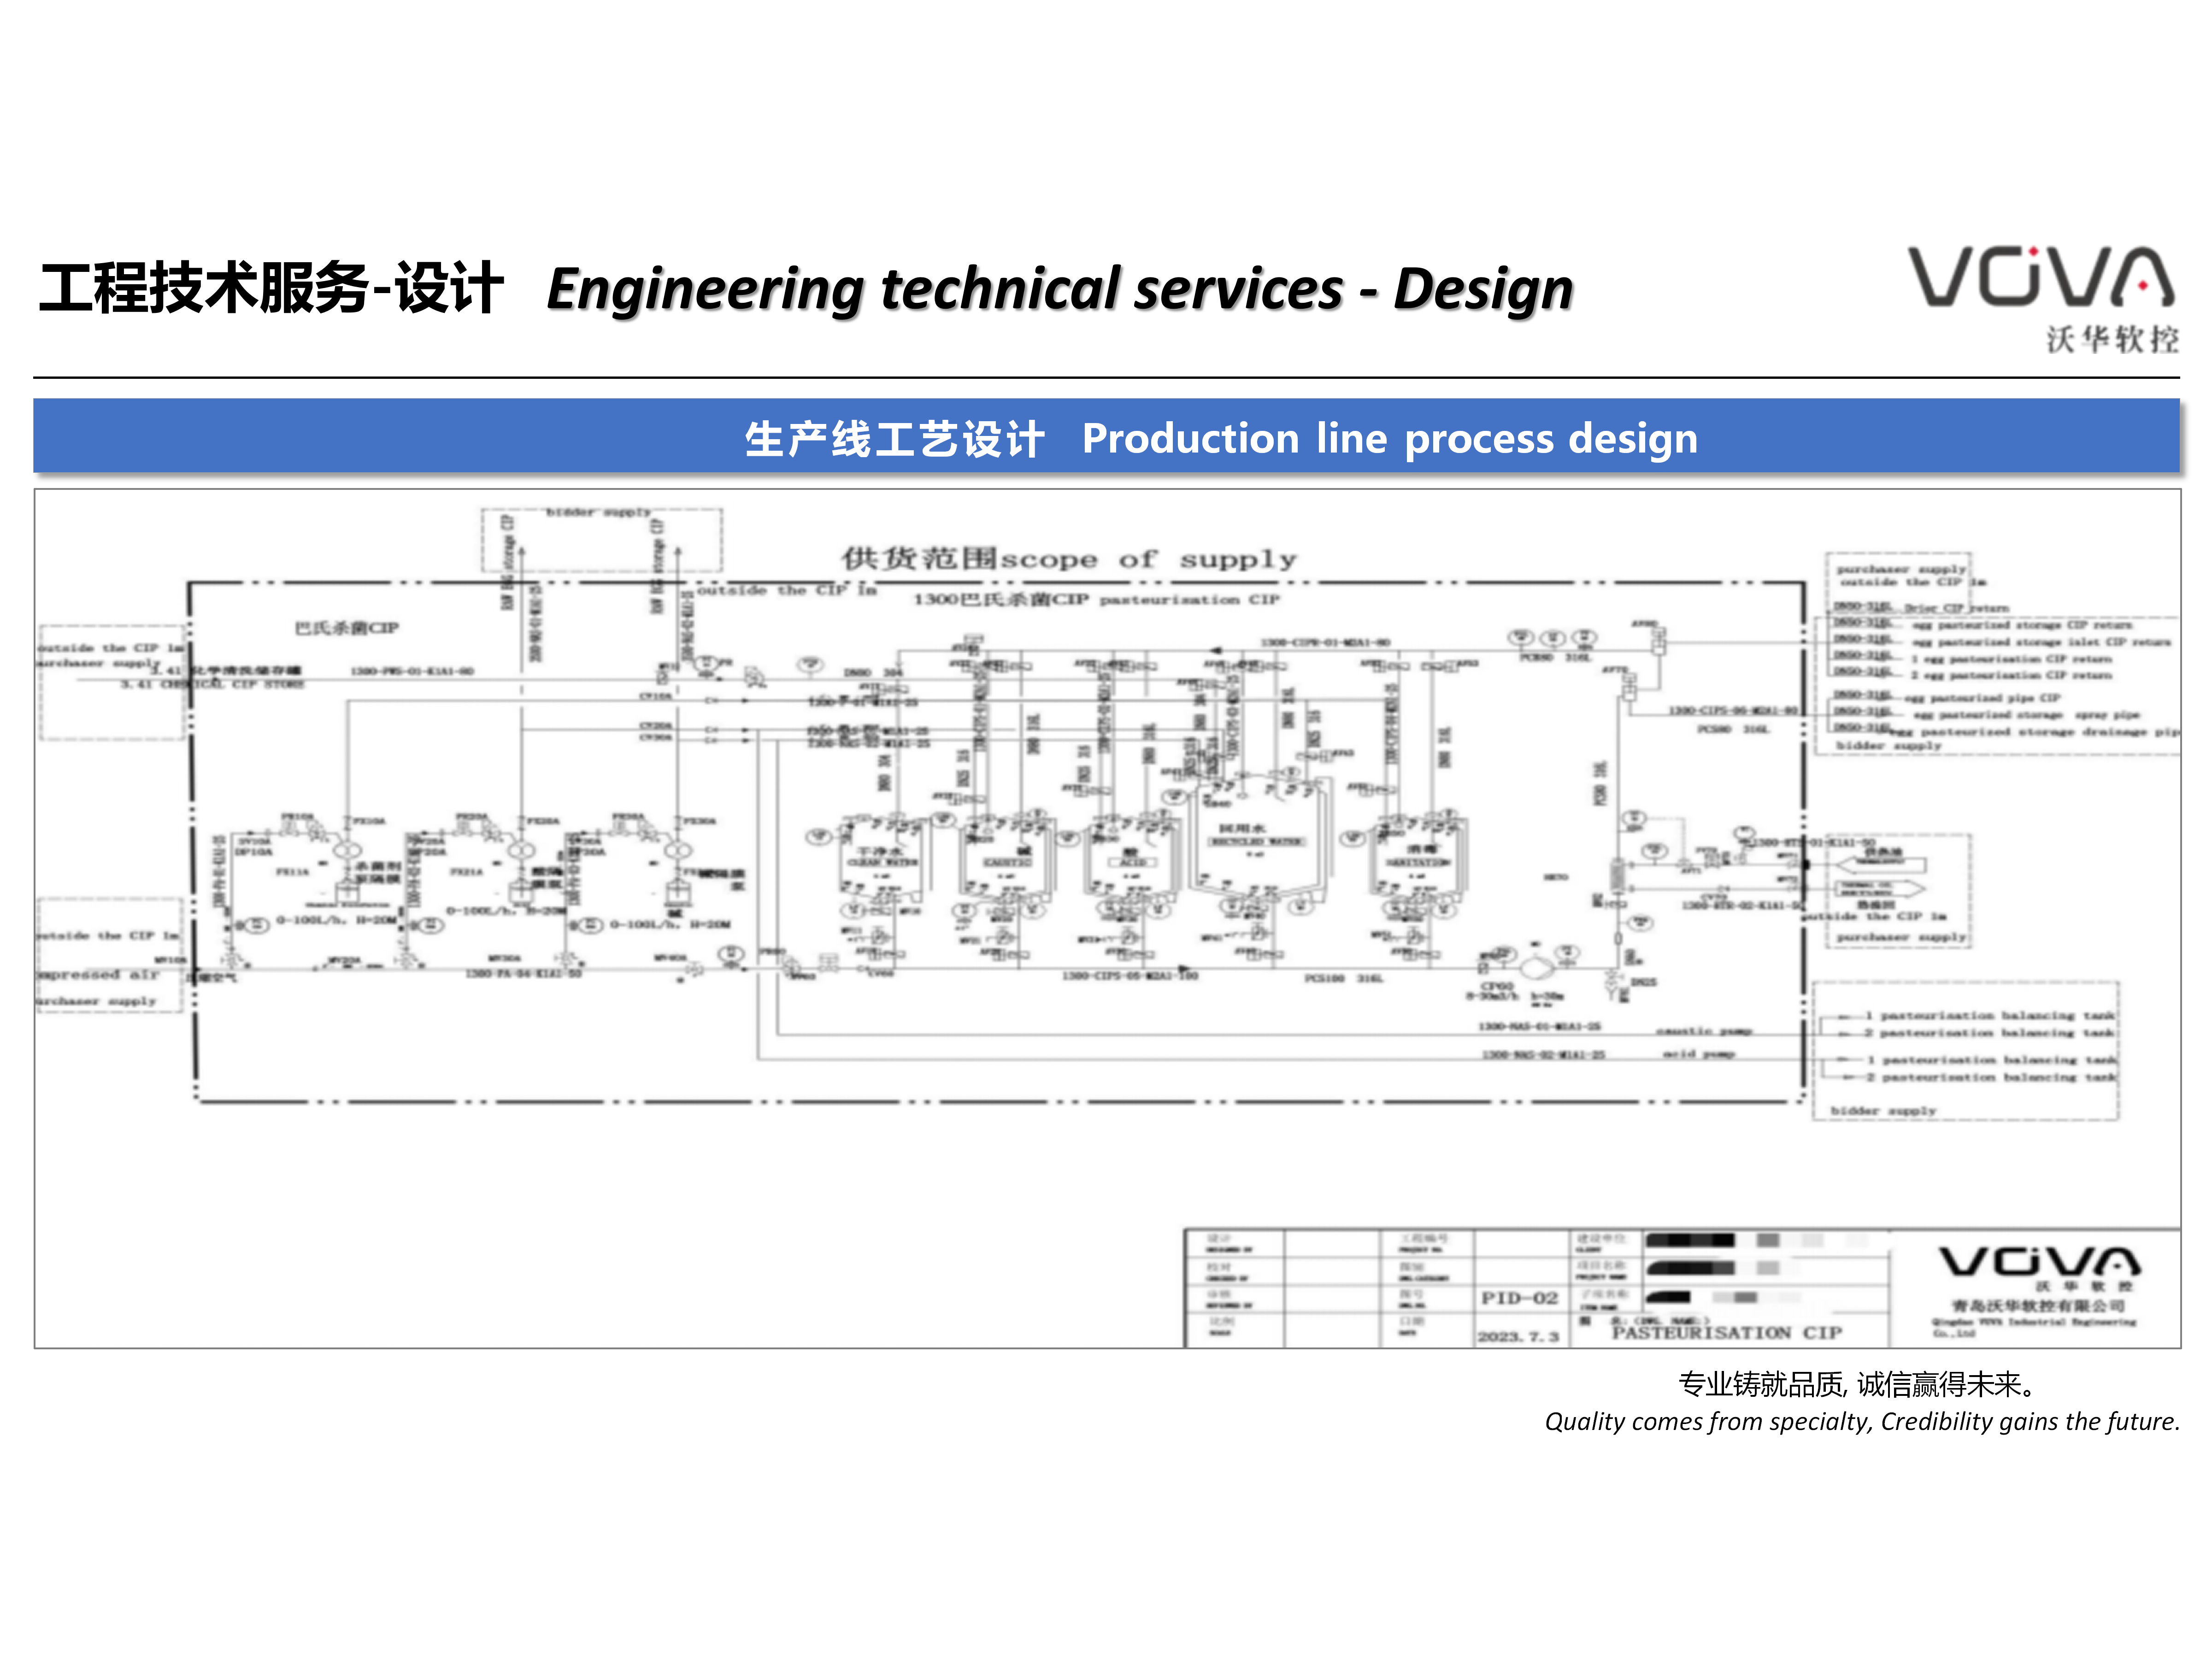Viewport: 2212px width, 1659px height.
Task: Click the 'PASTEURISATION CIP' drawing name
Action: (x=1727, y=1333)
